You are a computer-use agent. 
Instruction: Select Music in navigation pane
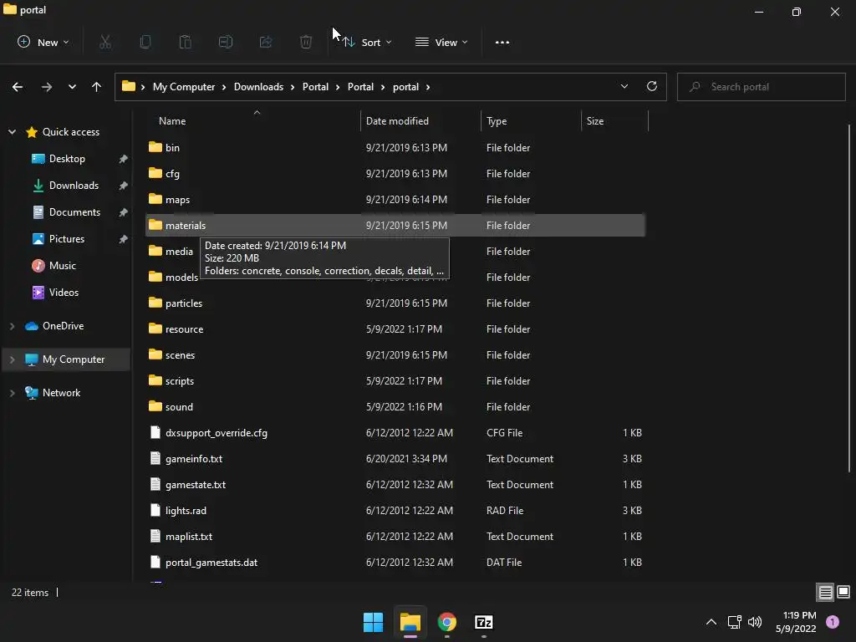[x=62, y=266]
